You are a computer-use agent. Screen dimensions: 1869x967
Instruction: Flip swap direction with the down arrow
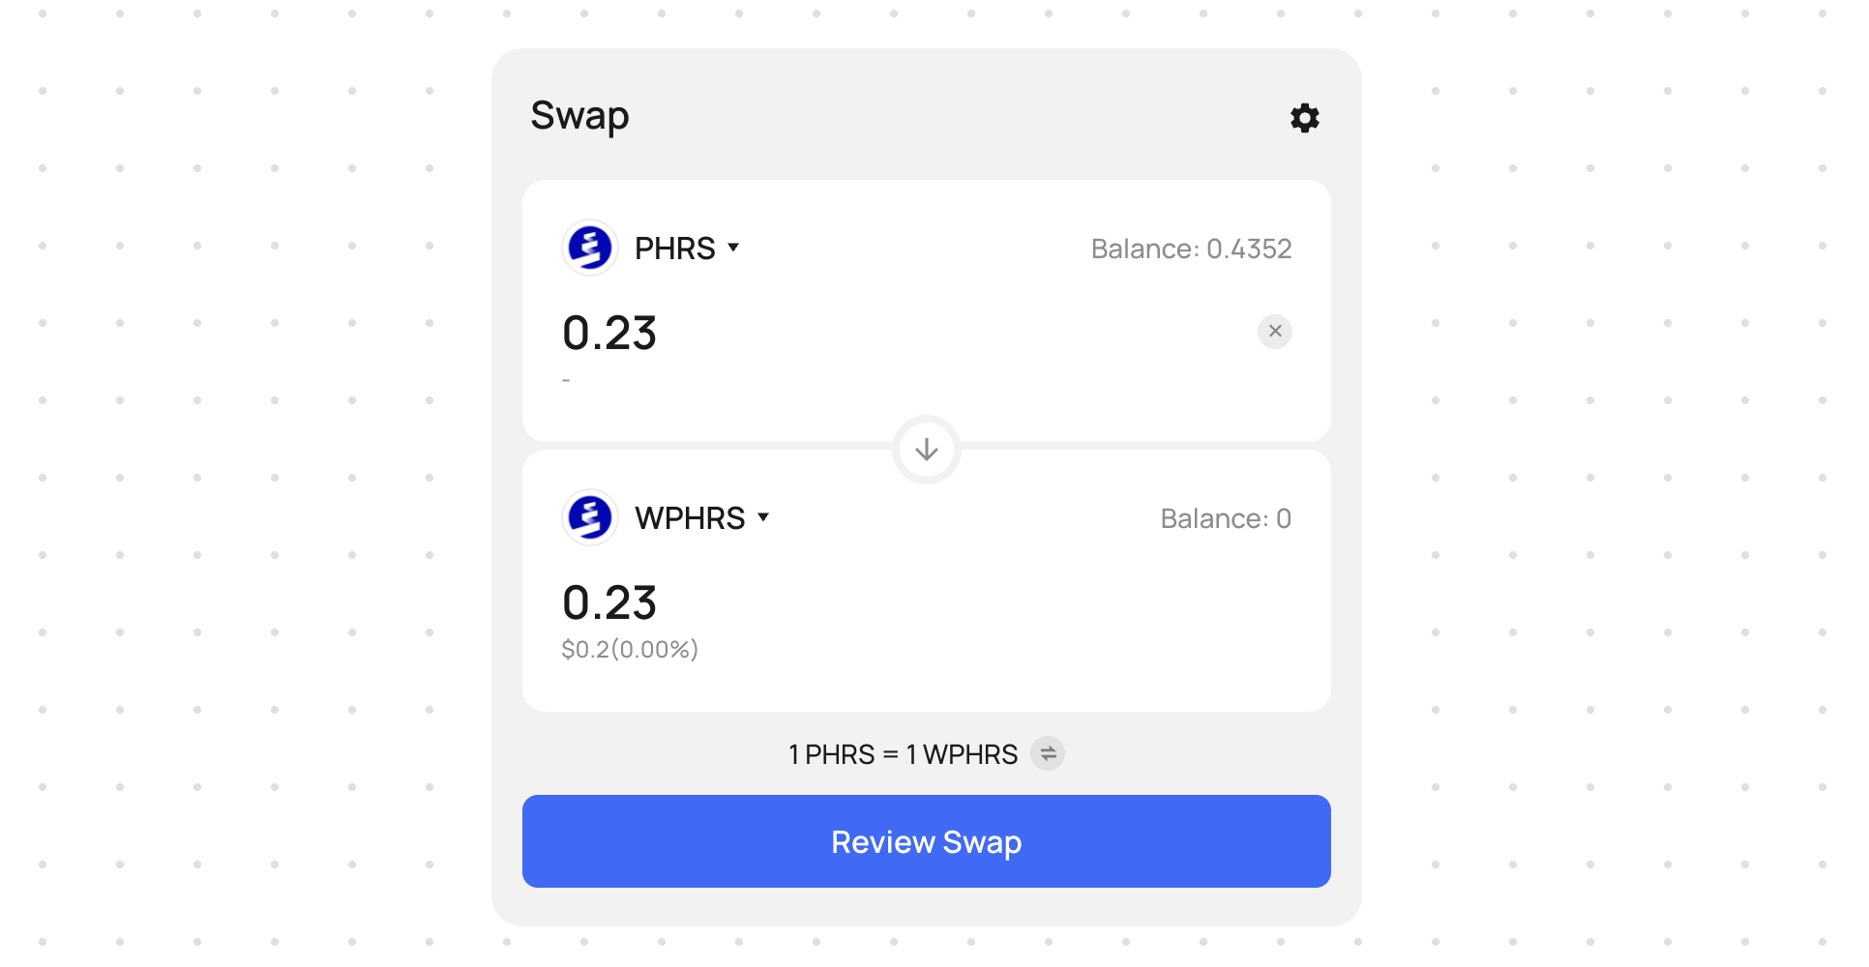click(x=926, y=450)
